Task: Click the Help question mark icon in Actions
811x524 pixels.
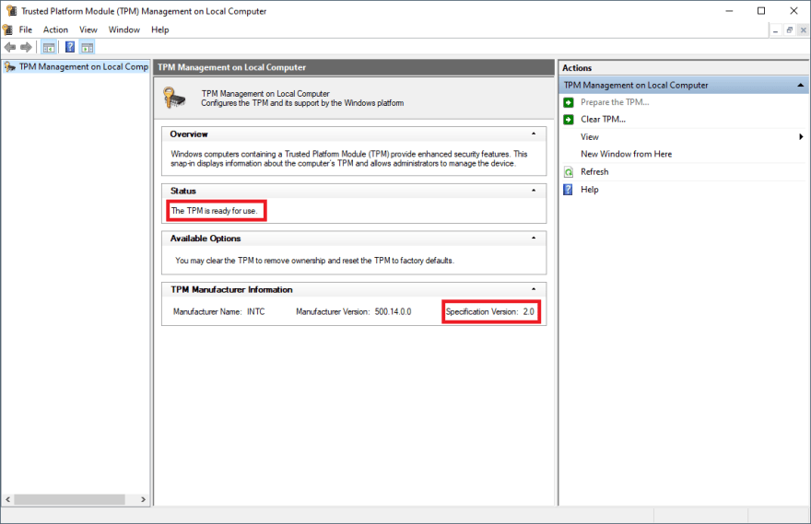Action: click(x=568, y=190)
